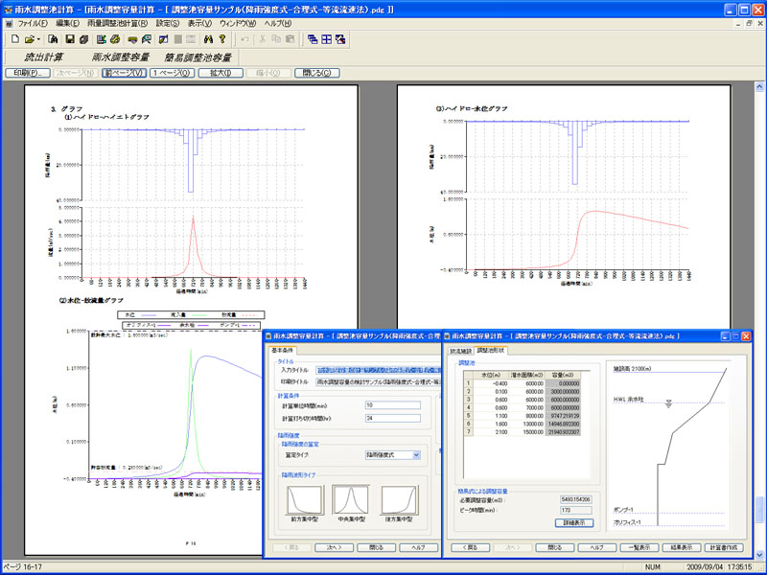Click the 計算書作成 button
Screen dimensions: 767x575
pos(726,547)
